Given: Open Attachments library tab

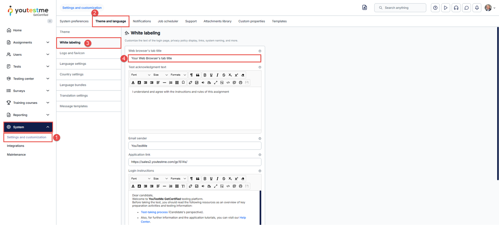Looking at the screenshot, I should (217, 21).
